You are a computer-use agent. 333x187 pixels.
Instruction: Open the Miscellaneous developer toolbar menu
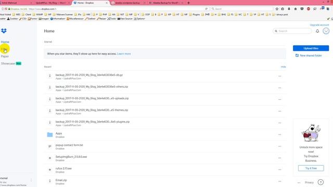[x=75, y=19]
